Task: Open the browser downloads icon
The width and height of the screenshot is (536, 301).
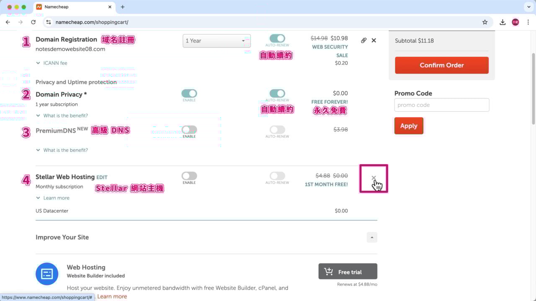Action: pyautogui.click(x=502, y=22)
